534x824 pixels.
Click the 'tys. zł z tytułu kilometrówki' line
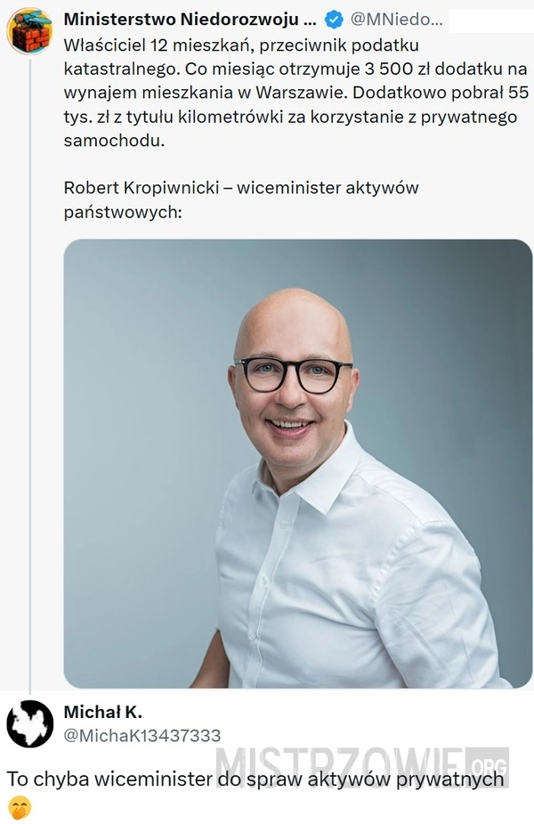tap(290, 117)
